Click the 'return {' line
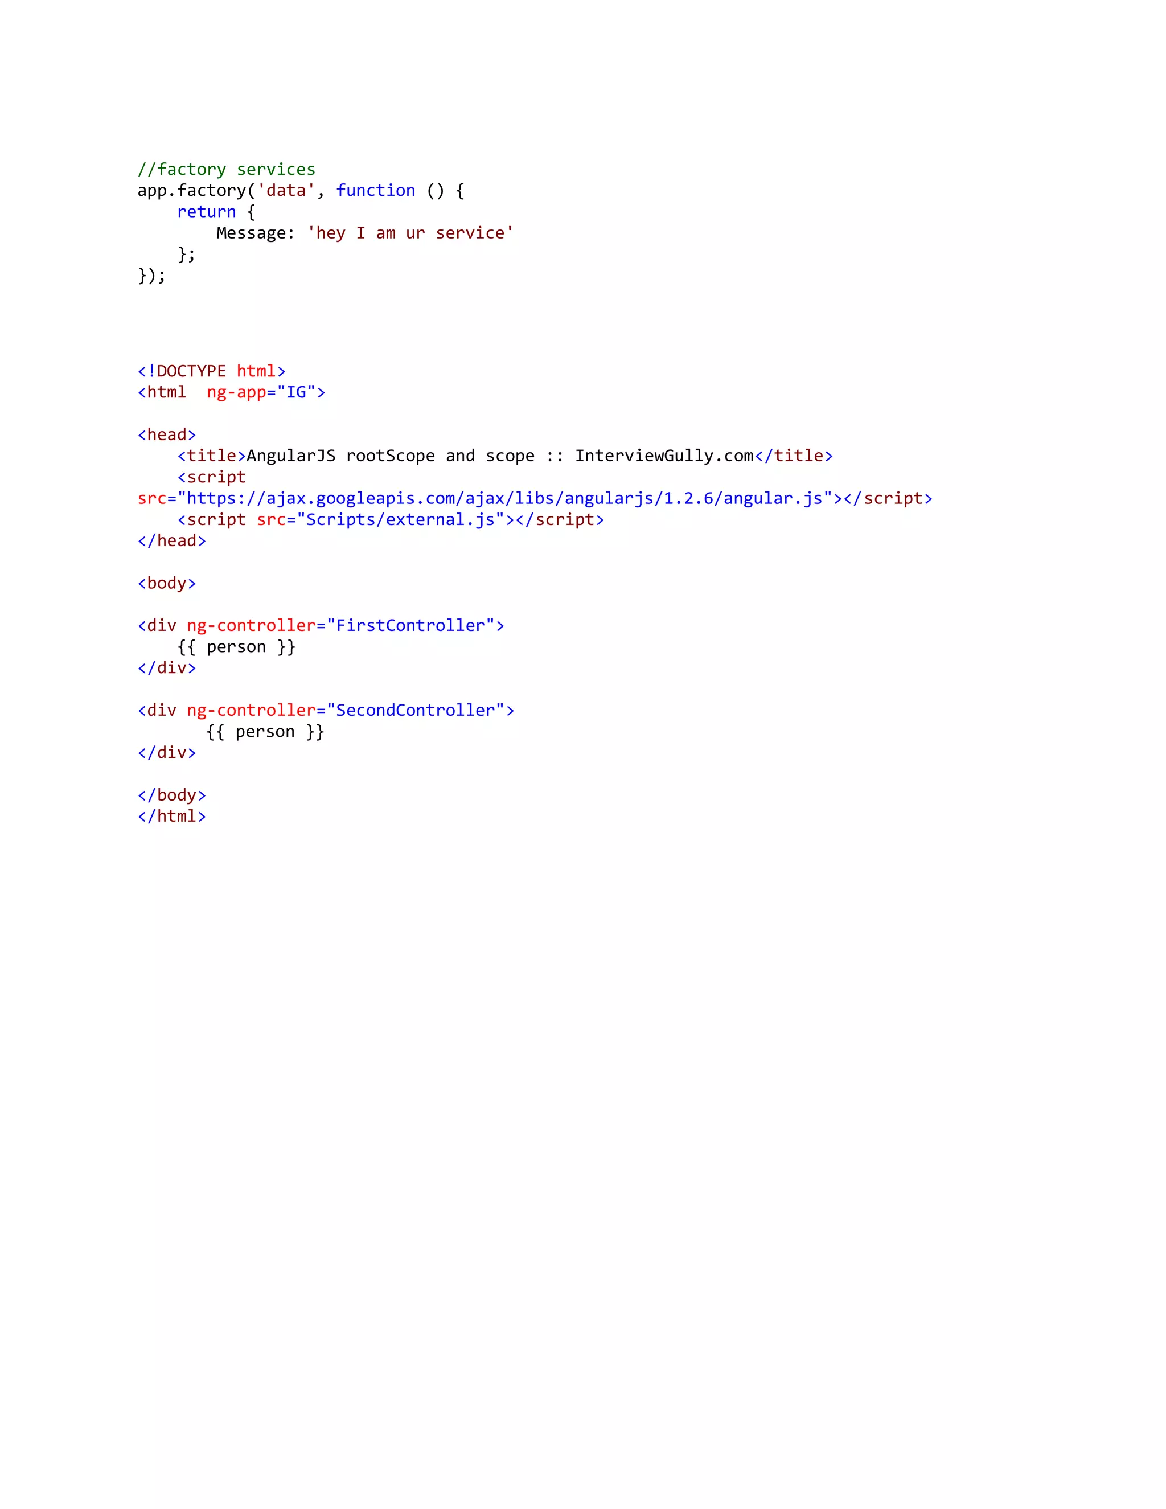Image resolution: width=1166 pixels, height=1509 pixels. coord(216,212)
